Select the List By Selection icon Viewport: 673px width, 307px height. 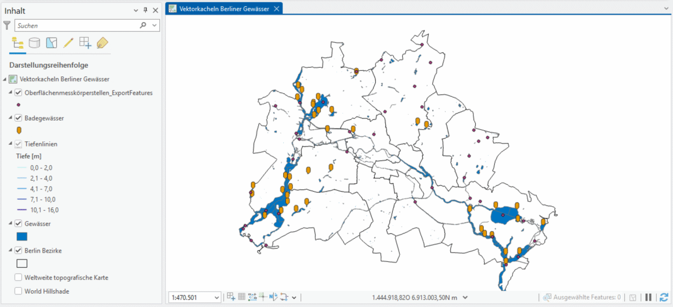[52, 43]
